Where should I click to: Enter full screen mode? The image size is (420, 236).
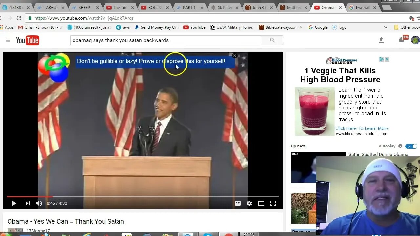tap(273, 203)
